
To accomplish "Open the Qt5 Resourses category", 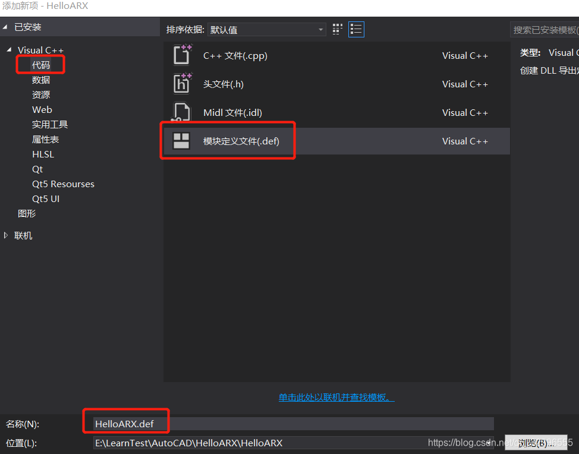I will (63, 184).
